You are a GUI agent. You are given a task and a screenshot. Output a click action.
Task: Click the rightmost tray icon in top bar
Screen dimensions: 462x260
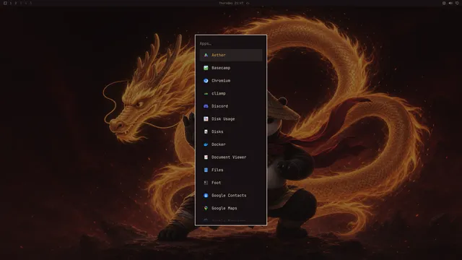457,3
